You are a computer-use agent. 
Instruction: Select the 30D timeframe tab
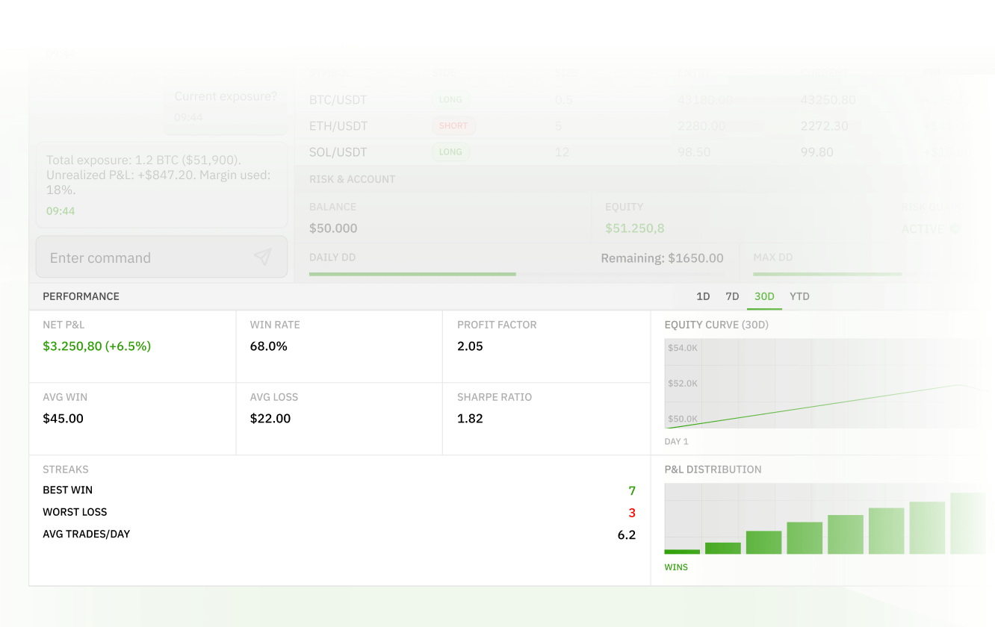tap(764, 296)
